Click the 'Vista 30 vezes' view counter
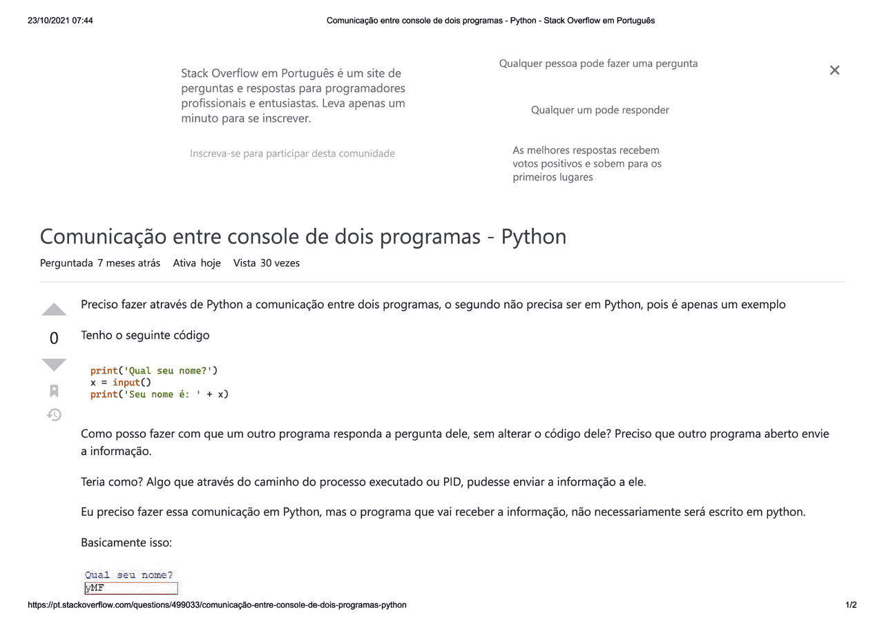This screenshot has height=625, width=884. (266, 262)
